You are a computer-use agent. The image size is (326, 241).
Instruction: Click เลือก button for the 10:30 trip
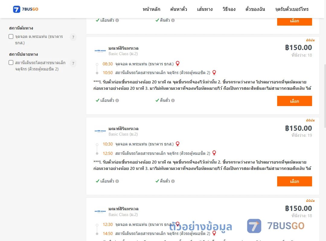[294, 181]
